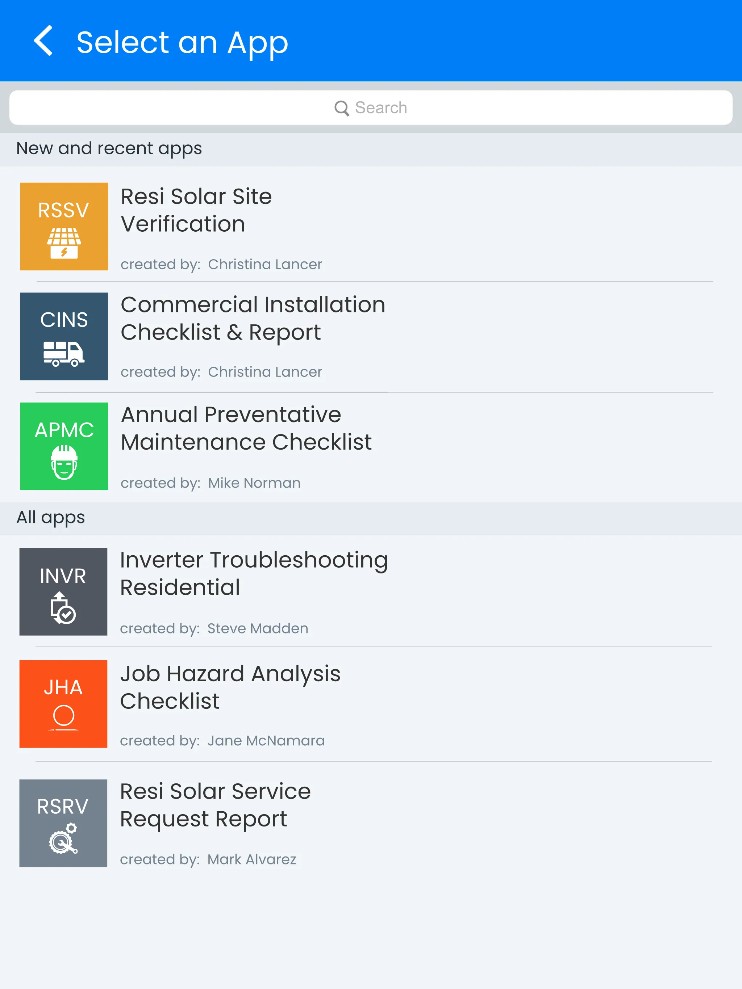Open Resi Solar Site Verification title

tap(196, 210)
